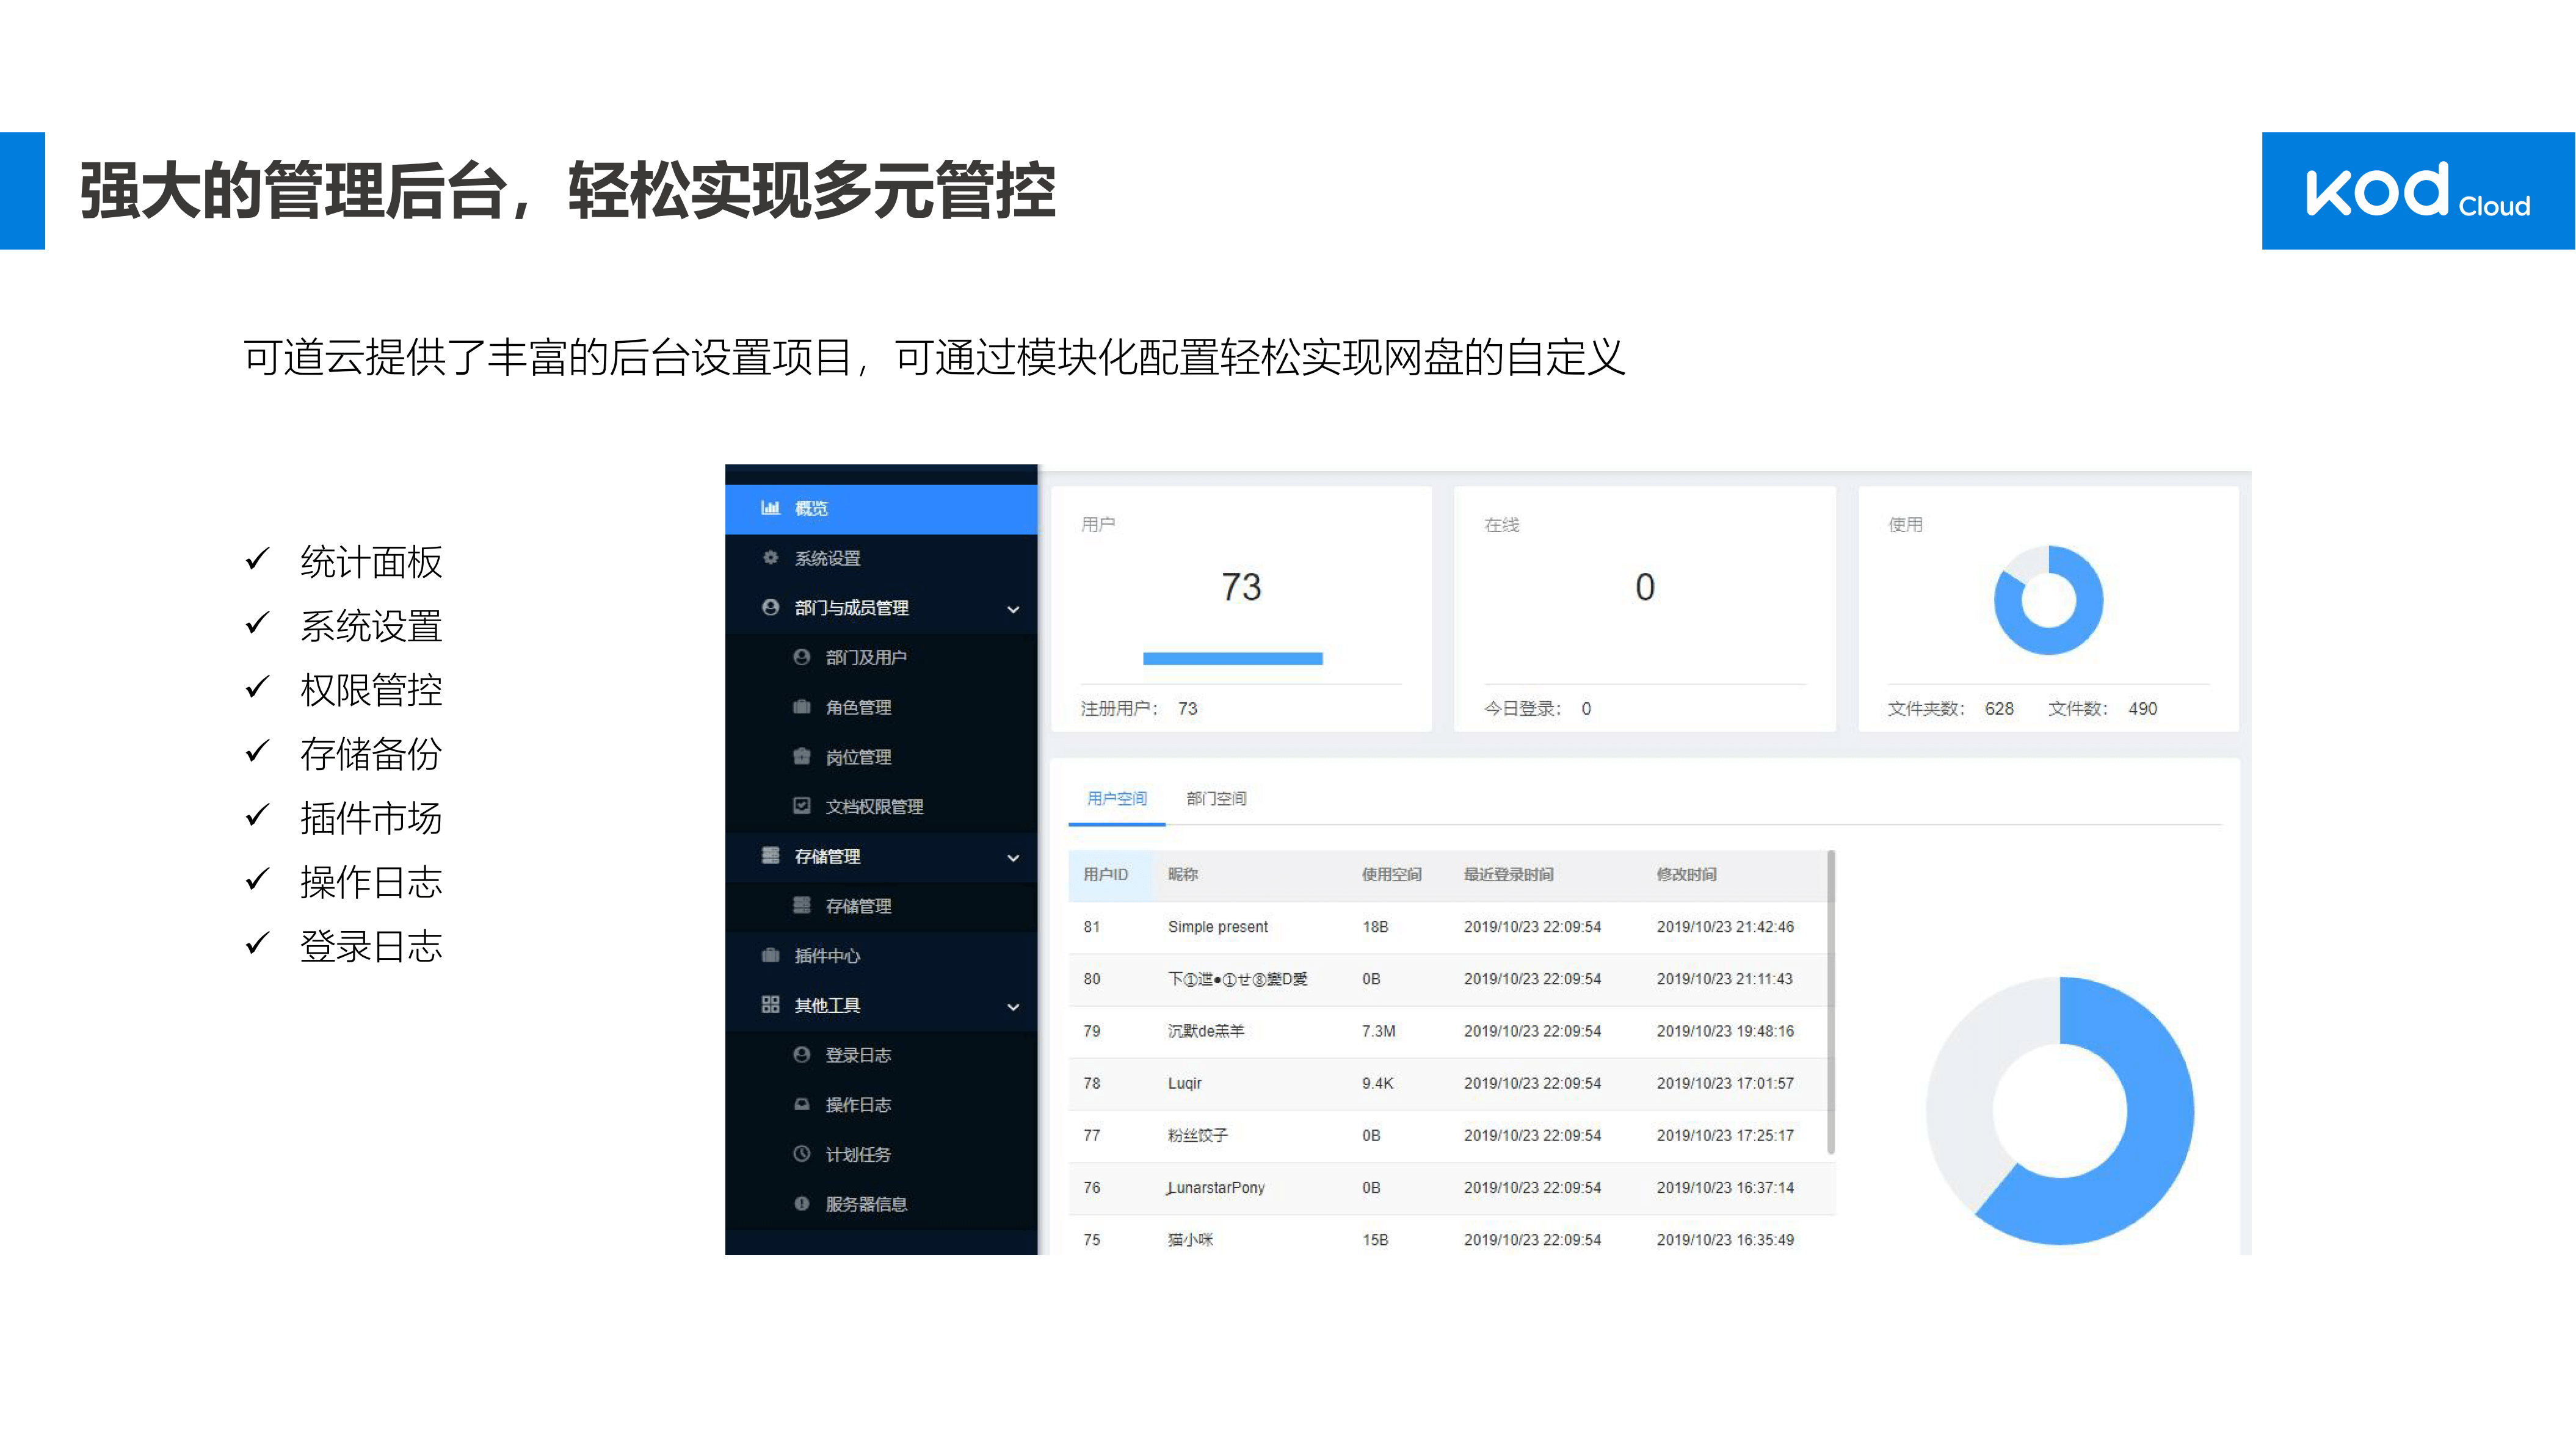Collapse the 存储管理 section chevron
Viewport: 2576px width, 1448px height.
click(1013, 857)
